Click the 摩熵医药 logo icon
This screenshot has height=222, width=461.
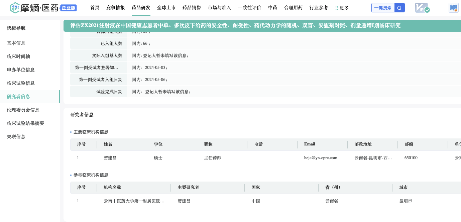(15, 8)
